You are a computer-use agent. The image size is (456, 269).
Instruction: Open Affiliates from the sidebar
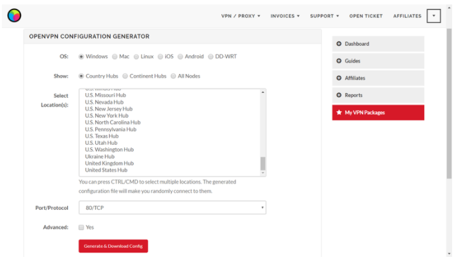[378, 78]
